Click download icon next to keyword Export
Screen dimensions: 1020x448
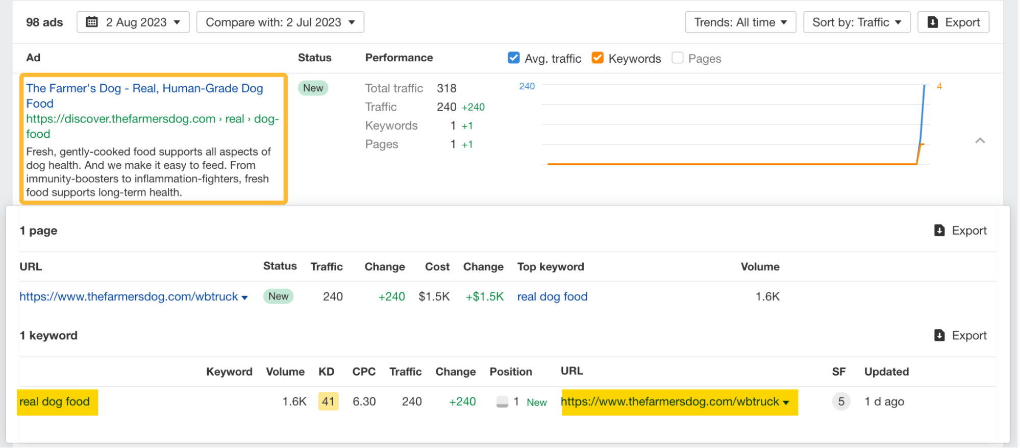pyautogui.click(x=939, y=335)
